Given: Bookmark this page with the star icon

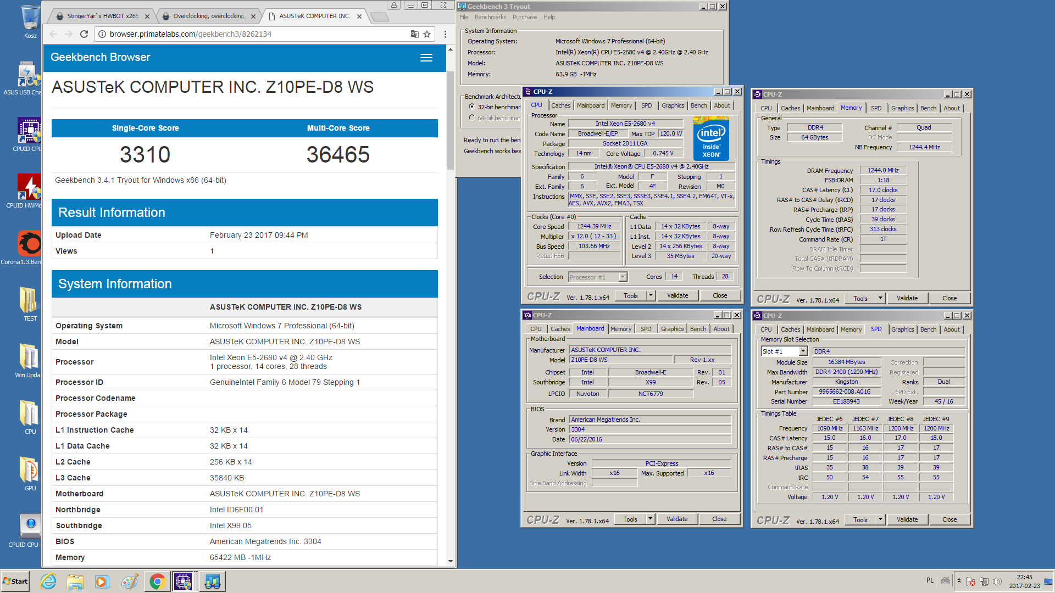Looking at the screenshot, I should (x=427, y=34).
